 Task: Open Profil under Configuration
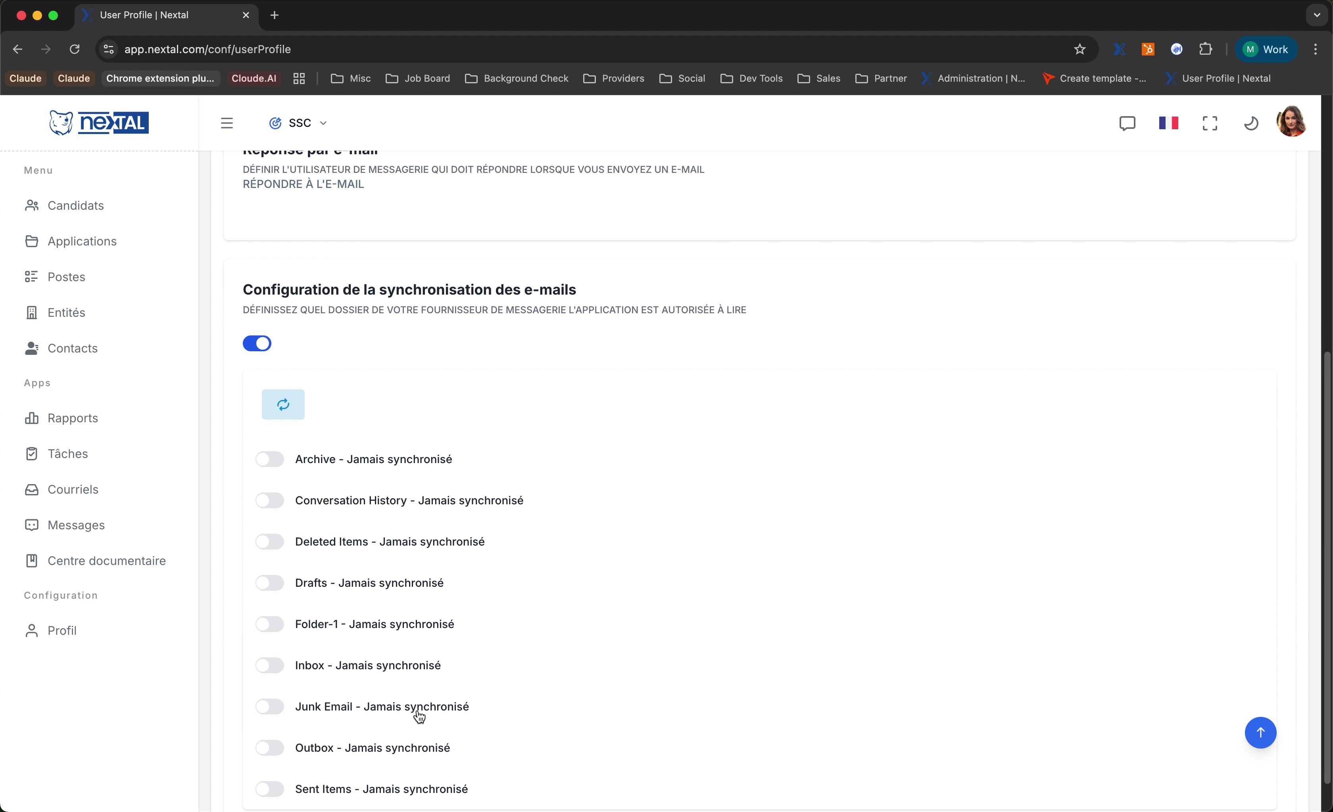tap(61, 630)
